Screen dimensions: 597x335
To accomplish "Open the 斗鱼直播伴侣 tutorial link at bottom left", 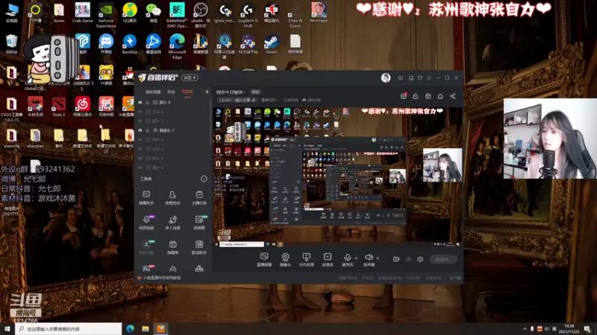I will point(162,278).
